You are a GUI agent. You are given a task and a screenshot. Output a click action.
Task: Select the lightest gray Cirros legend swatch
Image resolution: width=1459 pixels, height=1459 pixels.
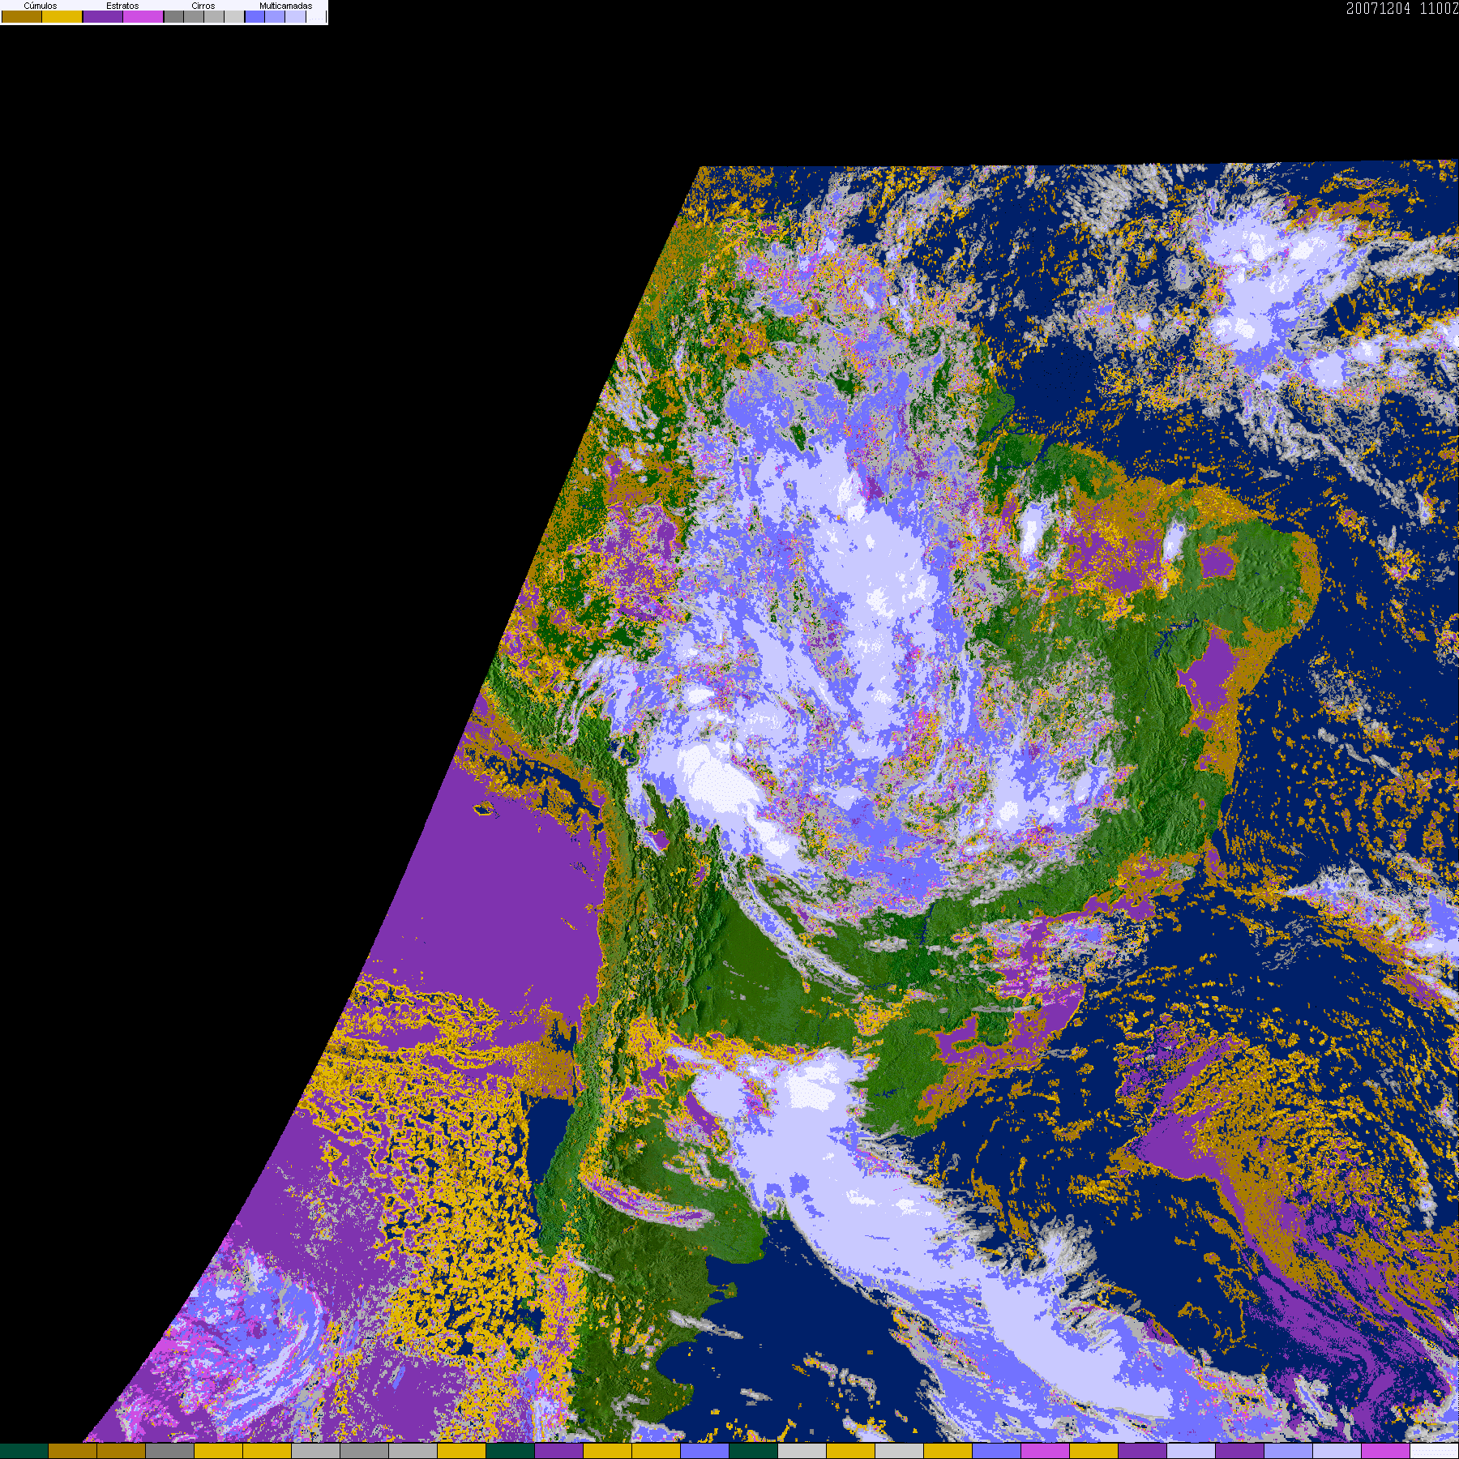tap(234, 16)
